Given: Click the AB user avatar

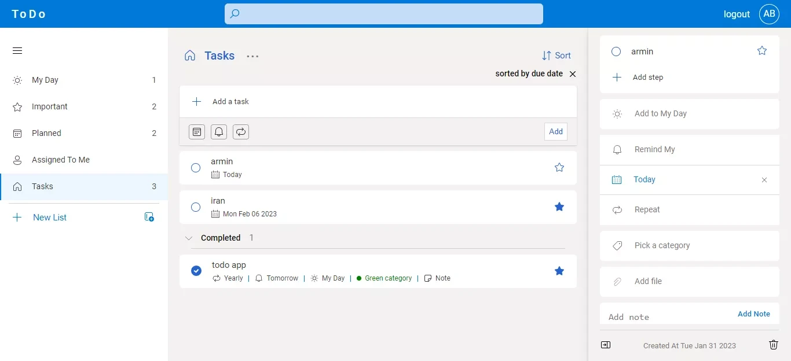Looking at the screenshot, I should (769, 14).
